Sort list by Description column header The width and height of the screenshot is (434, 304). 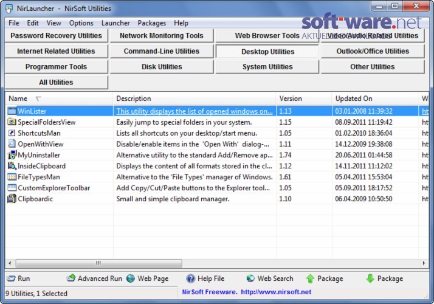[195, 98]
